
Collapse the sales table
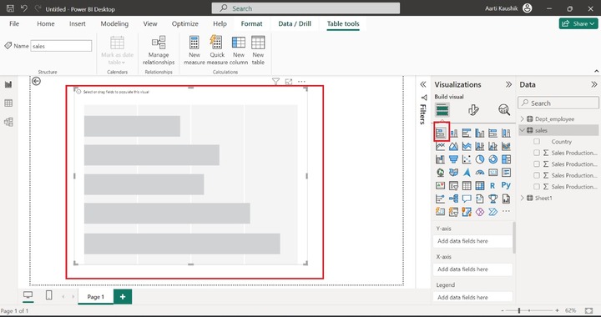coord(522,130)
